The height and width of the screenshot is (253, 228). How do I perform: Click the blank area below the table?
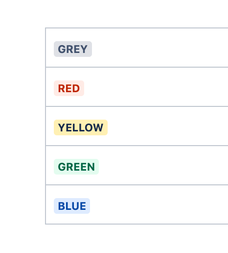[x=114, y=239]
